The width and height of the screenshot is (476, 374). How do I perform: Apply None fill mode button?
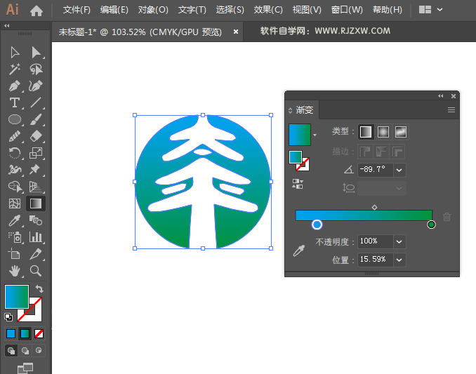(39, 334)
